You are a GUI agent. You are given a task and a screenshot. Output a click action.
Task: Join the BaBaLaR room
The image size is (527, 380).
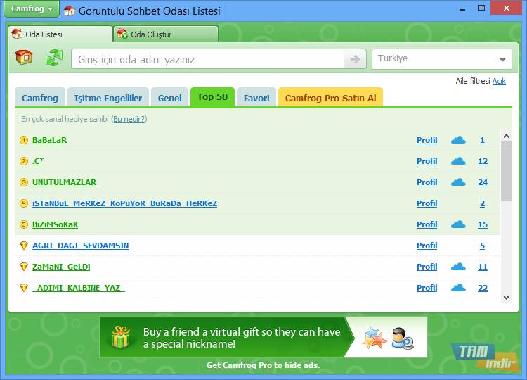click(x=49, y=140)
